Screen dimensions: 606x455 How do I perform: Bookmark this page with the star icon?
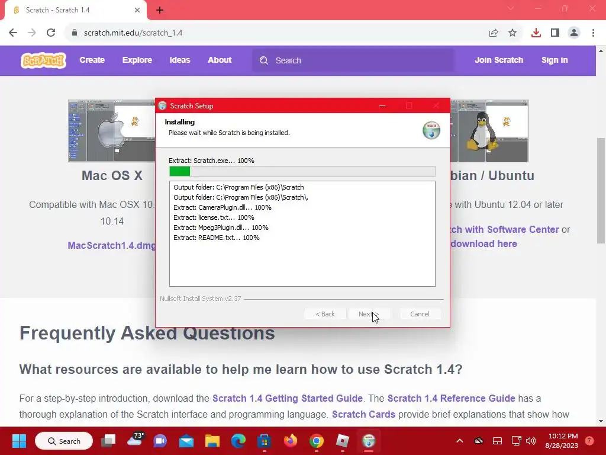(512, 33)
